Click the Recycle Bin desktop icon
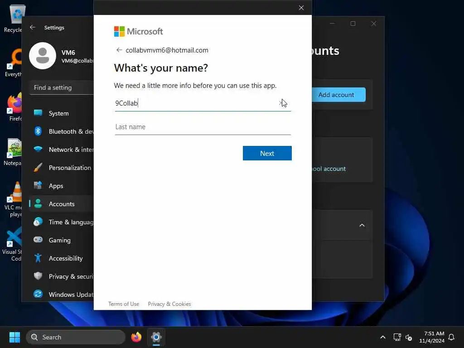Screen dimensions: 464x348 click(x=13, y=19)
